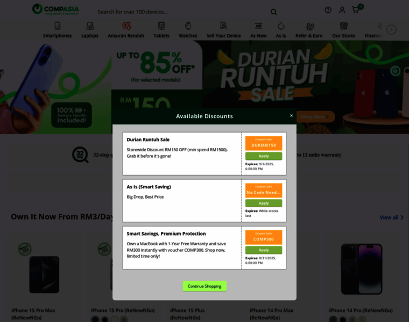Click the Refer & Earn menu label

point(309,35)
